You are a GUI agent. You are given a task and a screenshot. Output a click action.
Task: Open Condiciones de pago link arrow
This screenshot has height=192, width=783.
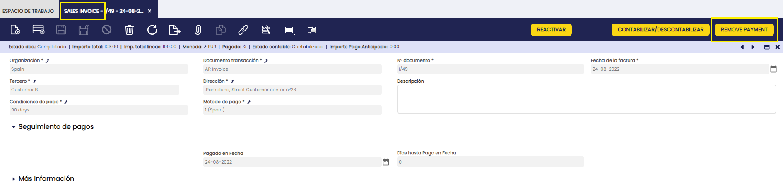65,102
